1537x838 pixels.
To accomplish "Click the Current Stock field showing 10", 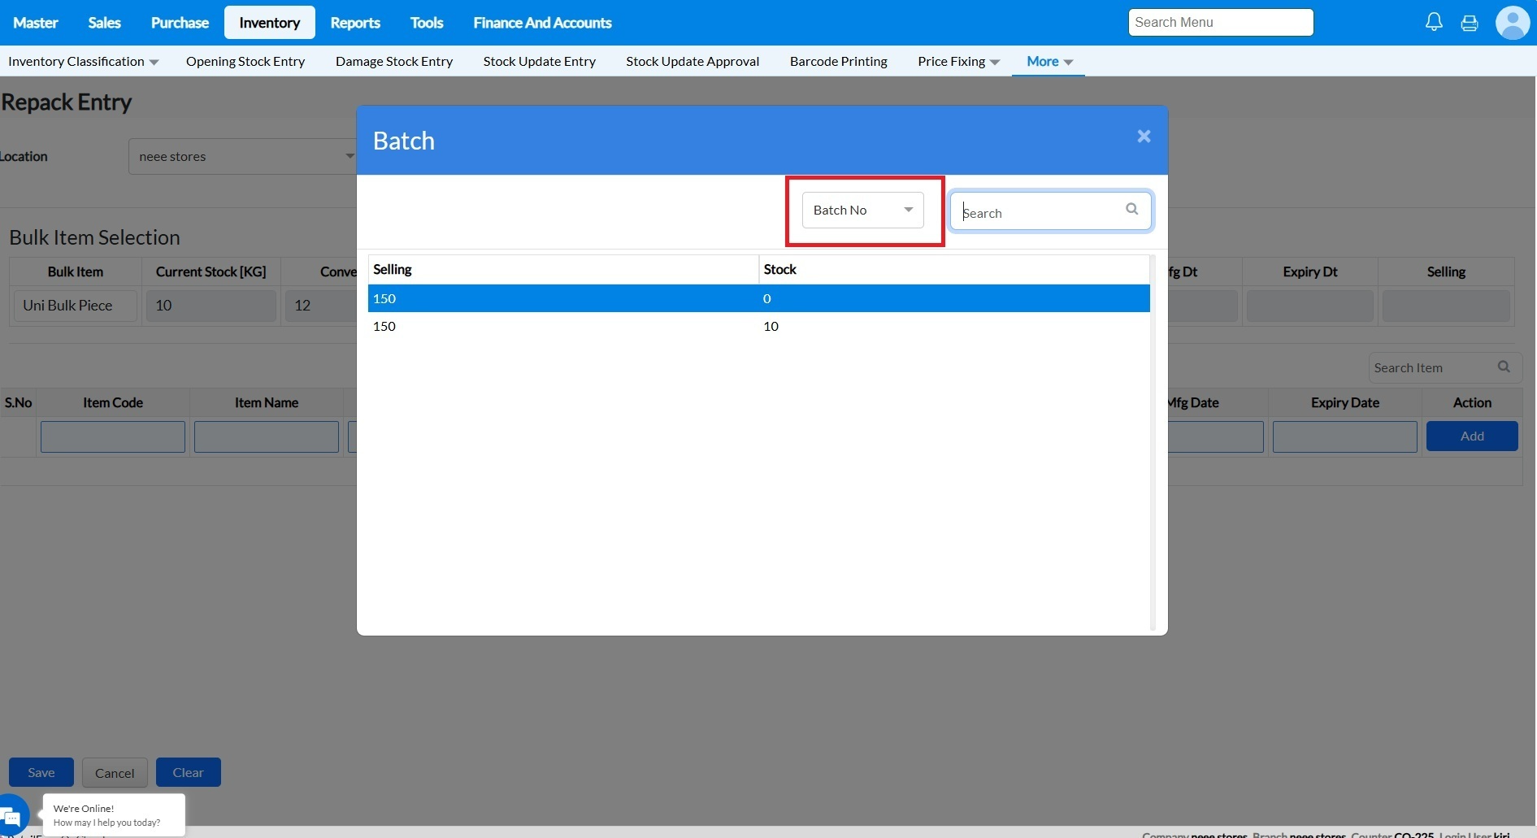I will pyautogui.click(x=211, y=306).
